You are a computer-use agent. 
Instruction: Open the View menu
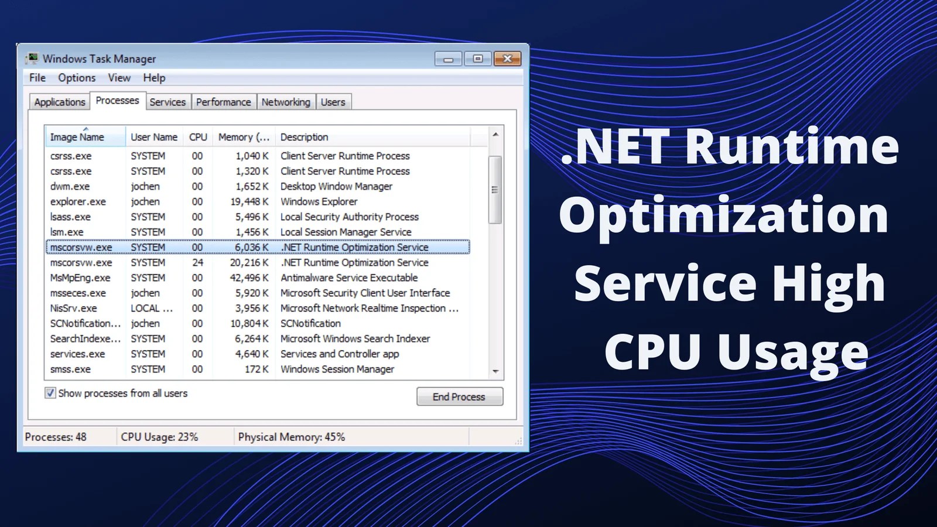[119, 78]
